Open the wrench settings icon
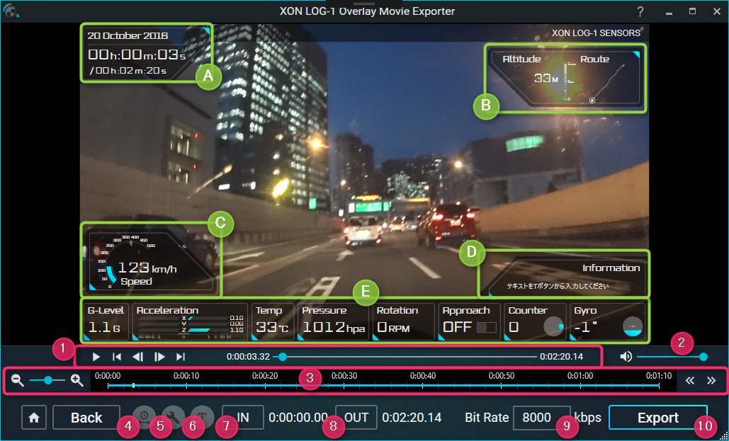729x441 pixels. (174, 416)
